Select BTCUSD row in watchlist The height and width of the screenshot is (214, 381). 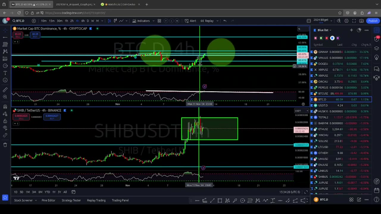click(x=341, y=93)
